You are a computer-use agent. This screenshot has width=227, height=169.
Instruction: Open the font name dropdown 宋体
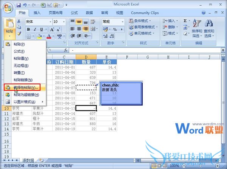coord(50,22)
